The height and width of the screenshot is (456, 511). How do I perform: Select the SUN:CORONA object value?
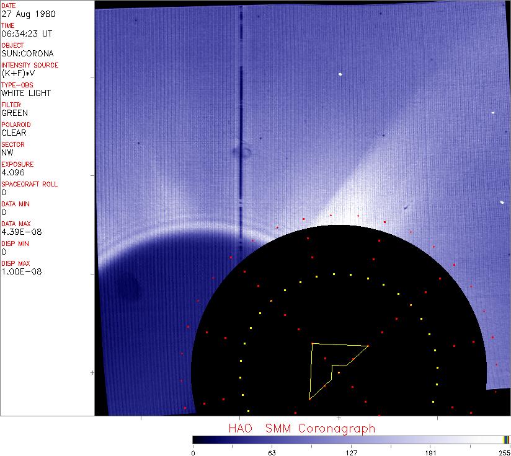click(x=27, y=54)
